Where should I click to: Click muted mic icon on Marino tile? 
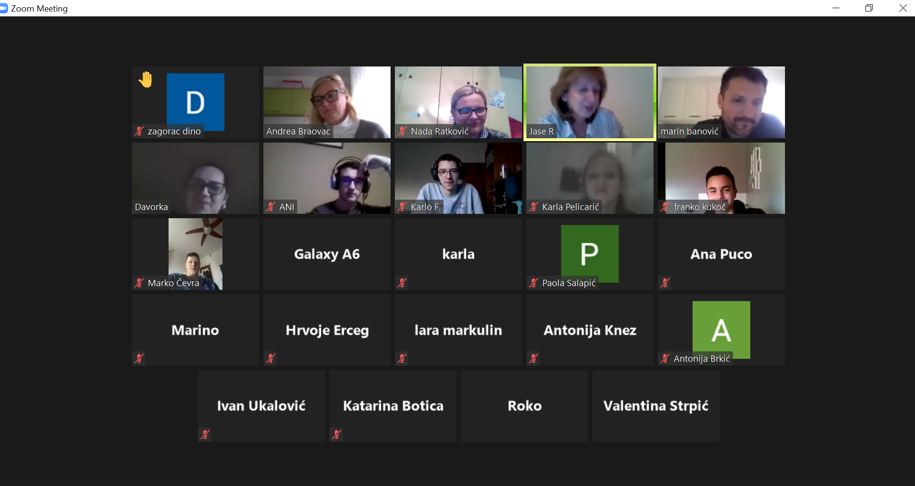point(139,358)
